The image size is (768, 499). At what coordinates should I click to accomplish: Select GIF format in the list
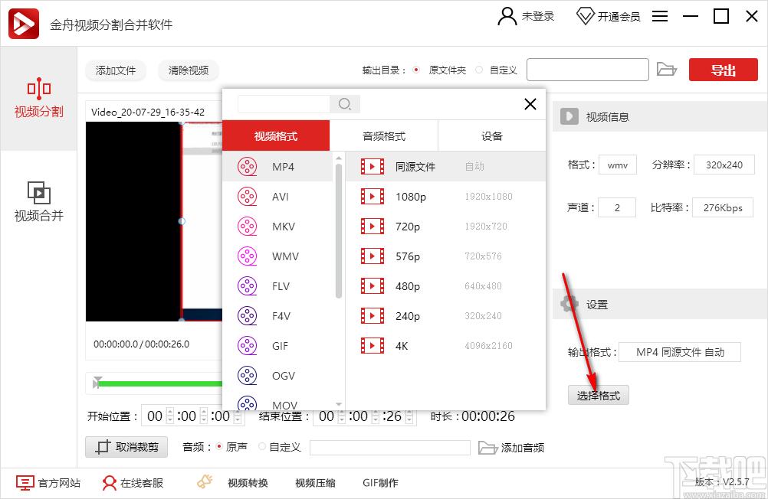(x=277, y=345)
